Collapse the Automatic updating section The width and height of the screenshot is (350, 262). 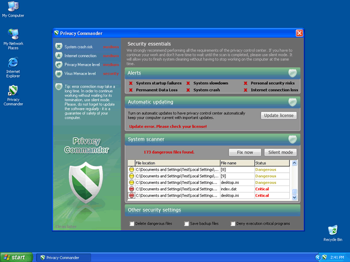[293, 102]
